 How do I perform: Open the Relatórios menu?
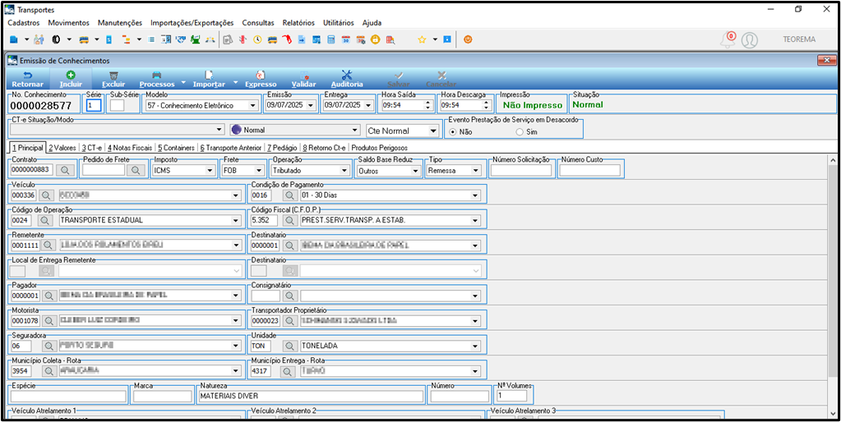point(298,23)
